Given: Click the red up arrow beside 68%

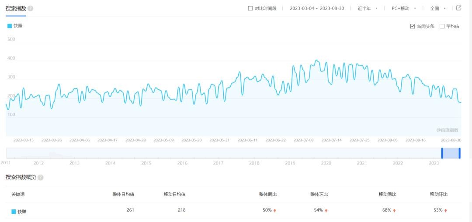Looking at the screenshot, I should 394,210.
